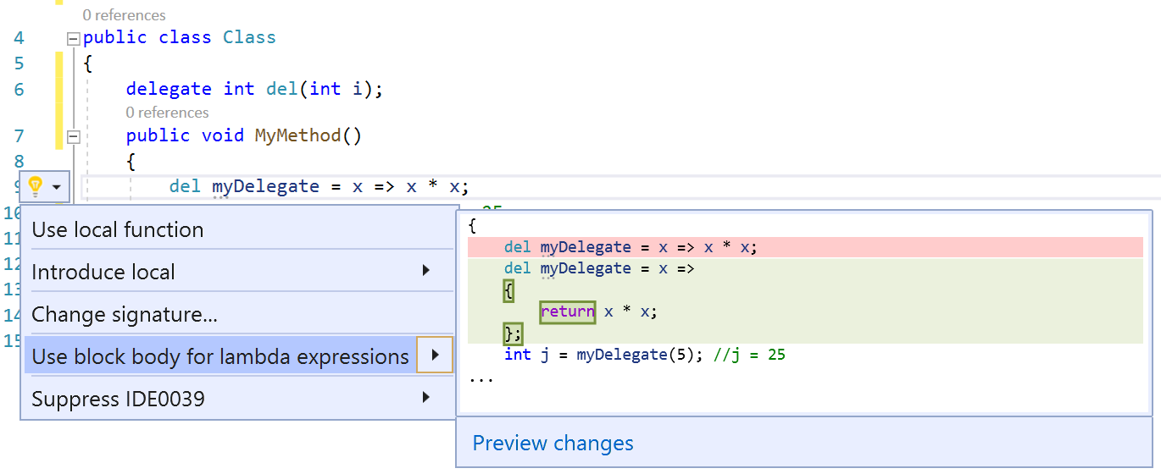Collapse the Class definition outline box
This screenshot has width=1161, height=474.
(x=72, y=38)
